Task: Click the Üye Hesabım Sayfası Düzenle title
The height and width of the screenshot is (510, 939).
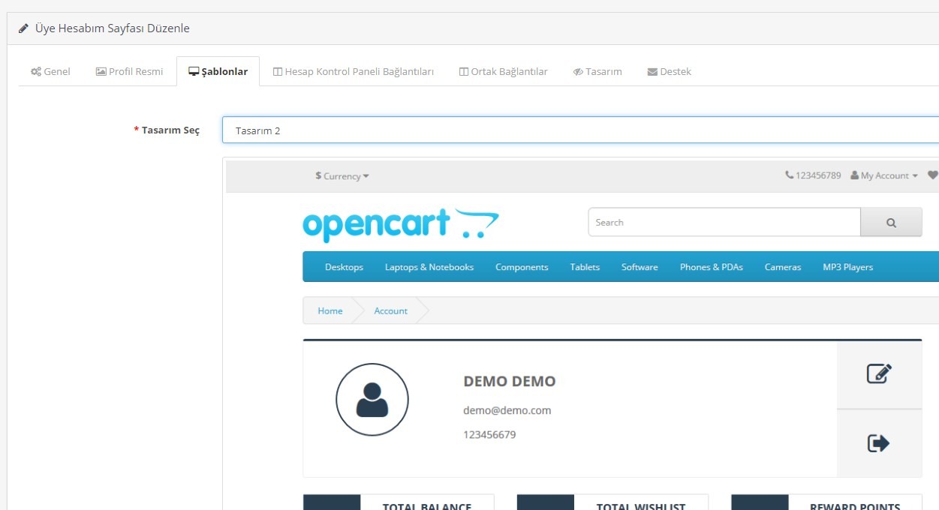Action: 113,28
